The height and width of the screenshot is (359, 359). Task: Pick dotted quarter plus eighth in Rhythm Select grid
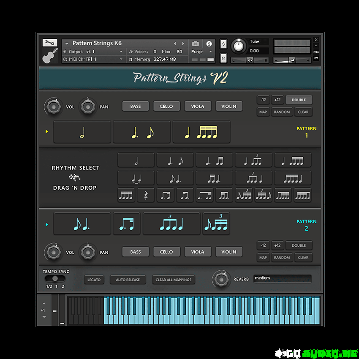click(175, 160)
